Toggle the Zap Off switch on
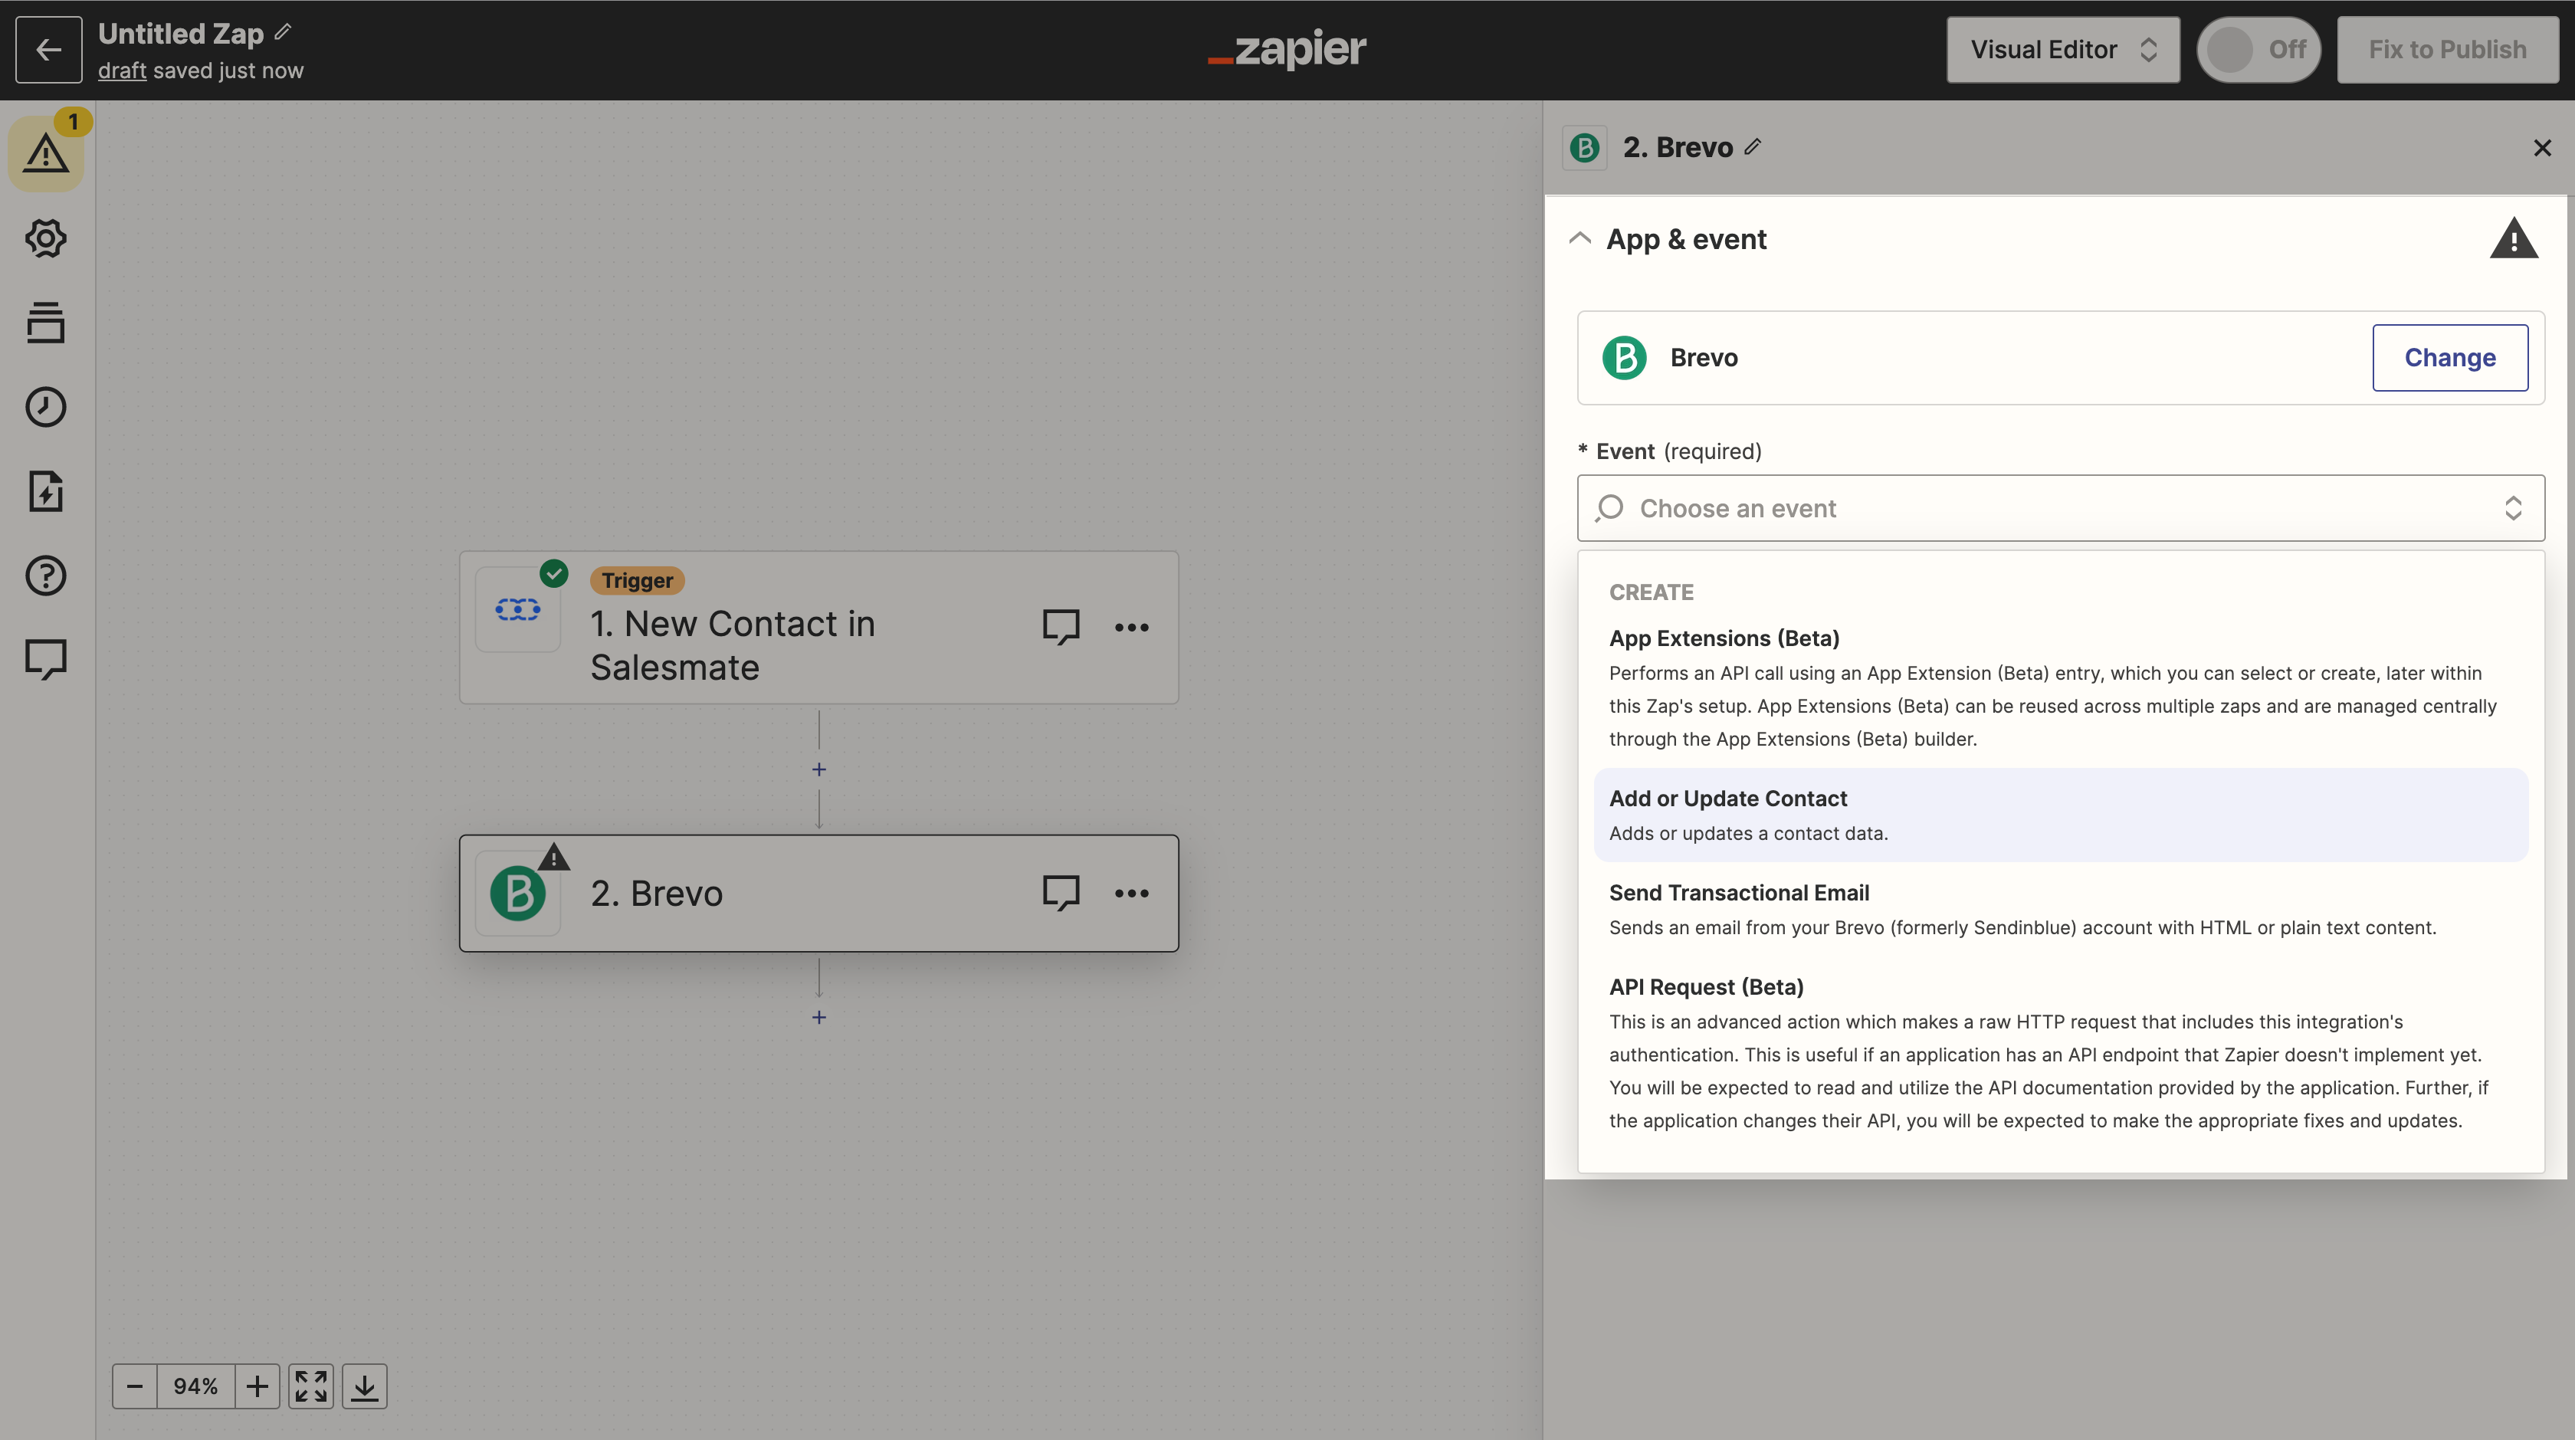Image resolution: width=2575 pixels, height=1440 pixels. click(2258, 49)
